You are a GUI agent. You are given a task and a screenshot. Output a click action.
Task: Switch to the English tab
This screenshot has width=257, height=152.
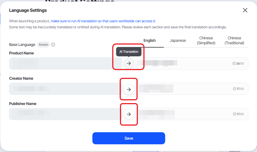[149, 40]
